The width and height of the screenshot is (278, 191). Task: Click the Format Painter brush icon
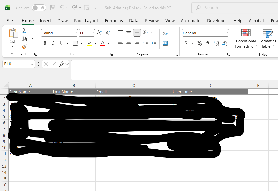(x=24, y=47)
